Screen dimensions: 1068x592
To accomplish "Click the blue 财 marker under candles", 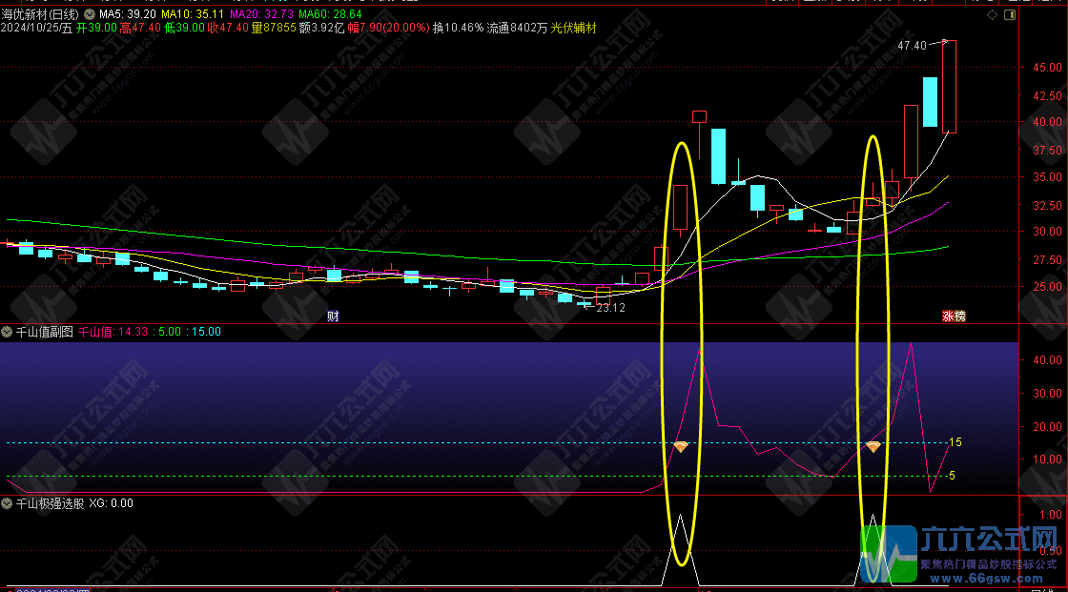I will tap(333, 316).
